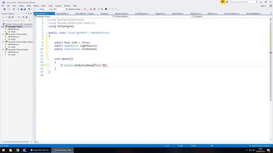Click the Sign in link
273x153 pixels.
coord(264,6)
